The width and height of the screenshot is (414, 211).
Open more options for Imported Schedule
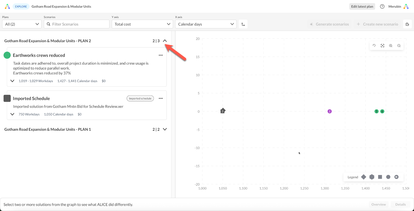coord(161,98)
